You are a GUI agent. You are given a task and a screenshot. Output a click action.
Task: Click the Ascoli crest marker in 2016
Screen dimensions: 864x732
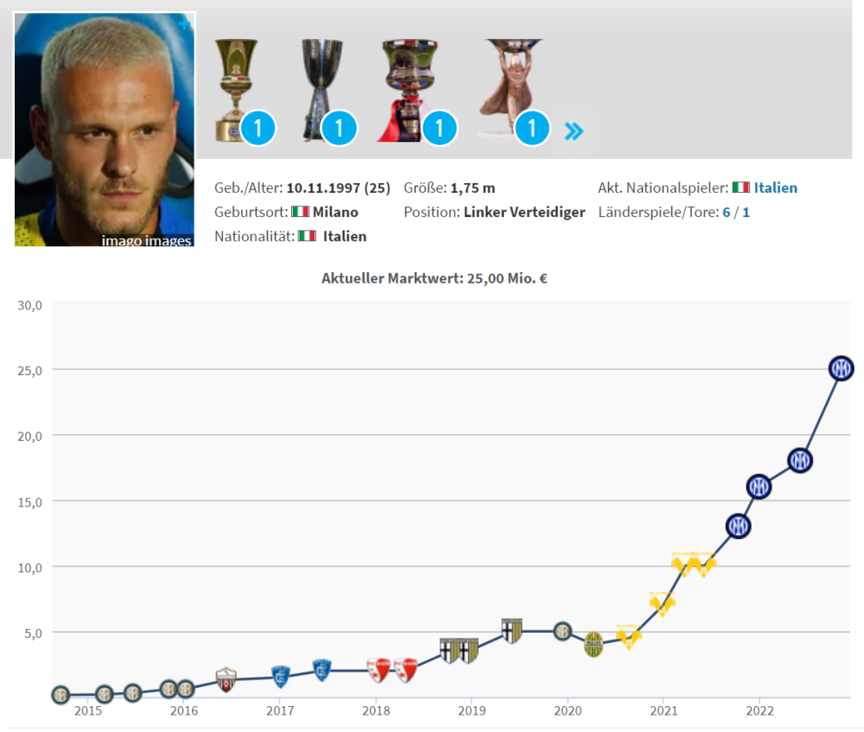pos(226,679)
